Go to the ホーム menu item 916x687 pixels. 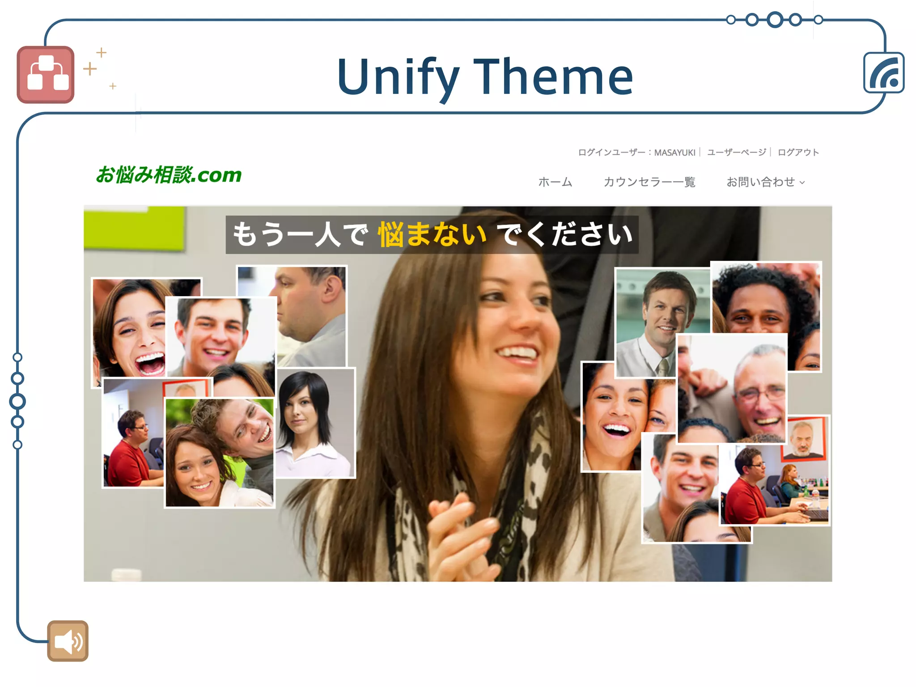point(555,182)
